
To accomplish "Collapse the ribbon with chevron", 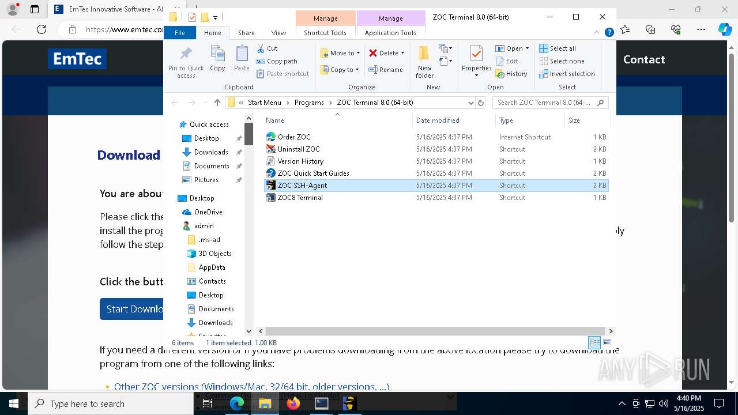I will (597, 33).
